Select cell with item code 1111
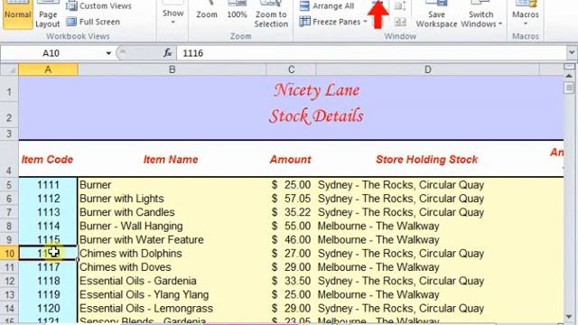Viewport: 578px width, 325px height. click(48, 184)
